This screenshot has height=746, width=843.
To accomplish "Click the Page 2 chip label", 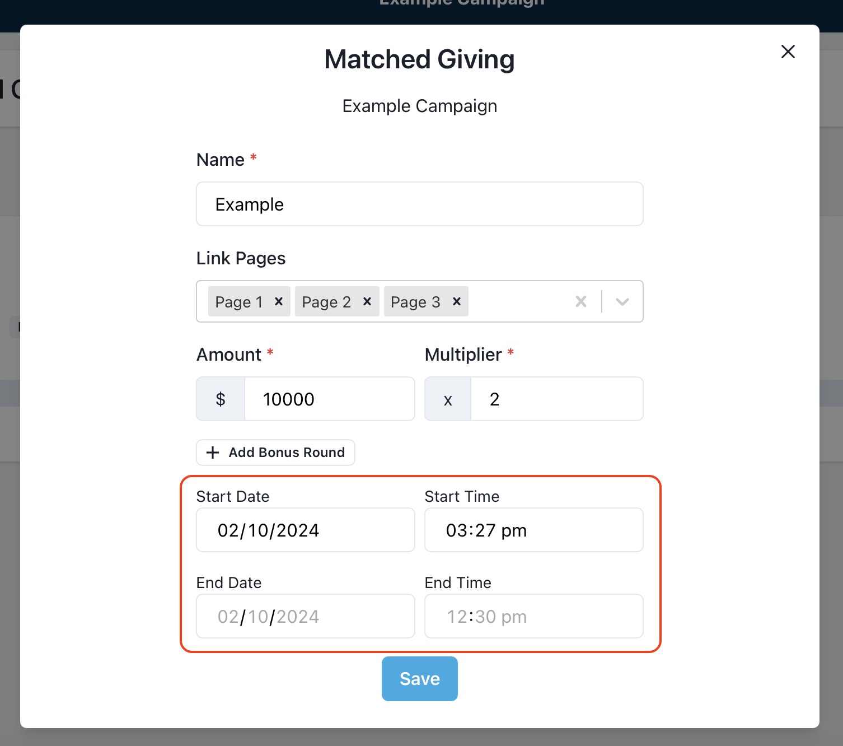I will pyautogui.click(x=326, y=302).
